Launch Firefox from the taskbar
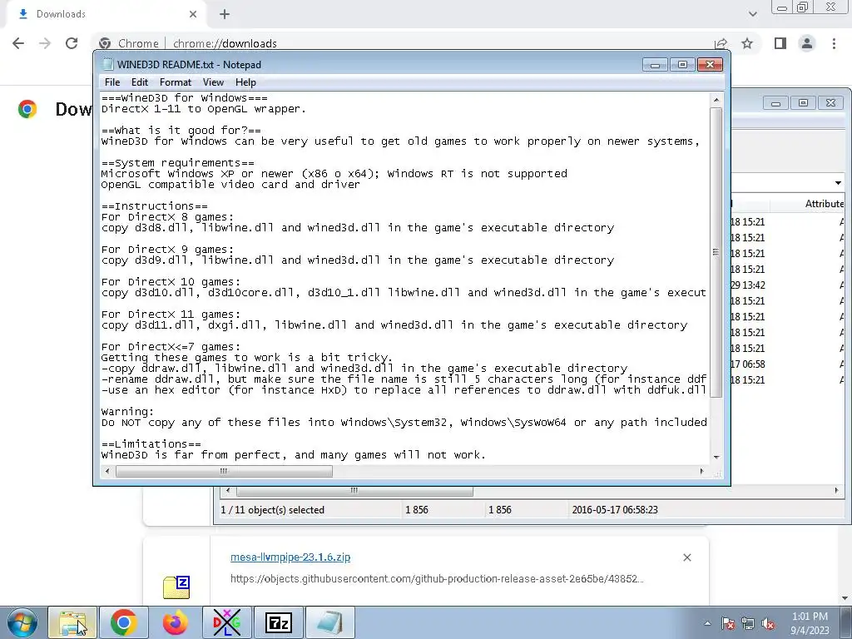The height and width of the screenshot is (639, 852). (x=175, y=622)
